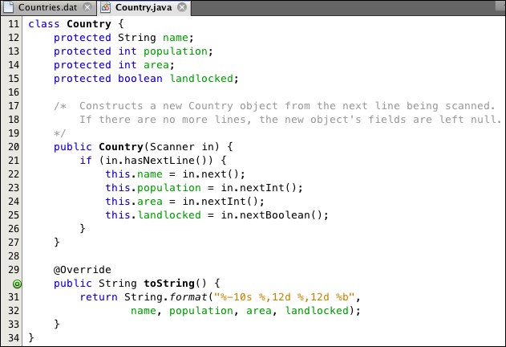Select the Country.java tab
The image size is (506, 347).
pos(144,7)
